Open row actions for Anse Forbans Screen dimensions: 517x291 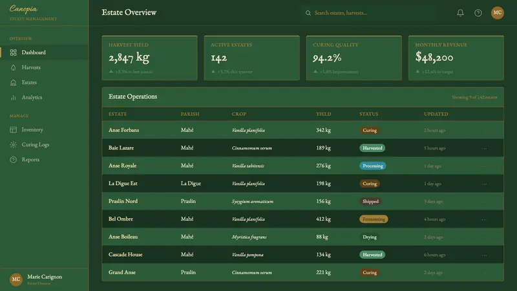[484, 131]
